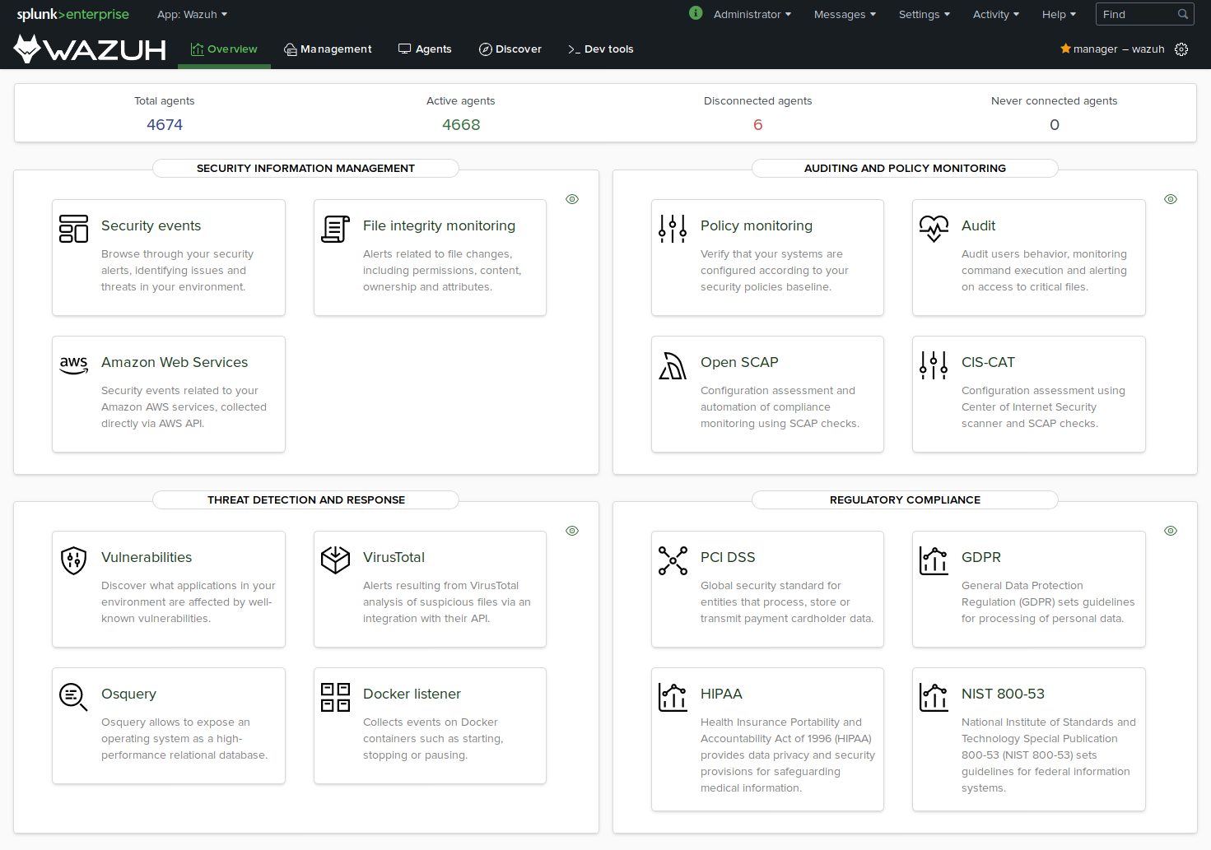Click the Open SCAP icon
The image size is (1211, 850).
(x=673, y=365)
